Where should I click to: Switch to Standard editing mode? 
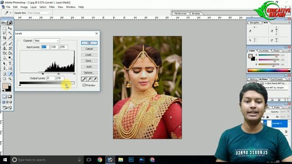pyautogui.click(x=5, y=96)
